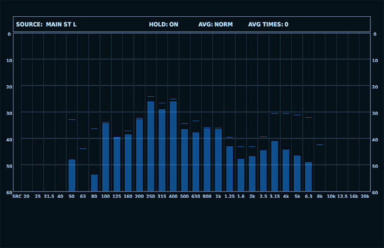Select the AVG TIMES: 0 value

[268, 24]
